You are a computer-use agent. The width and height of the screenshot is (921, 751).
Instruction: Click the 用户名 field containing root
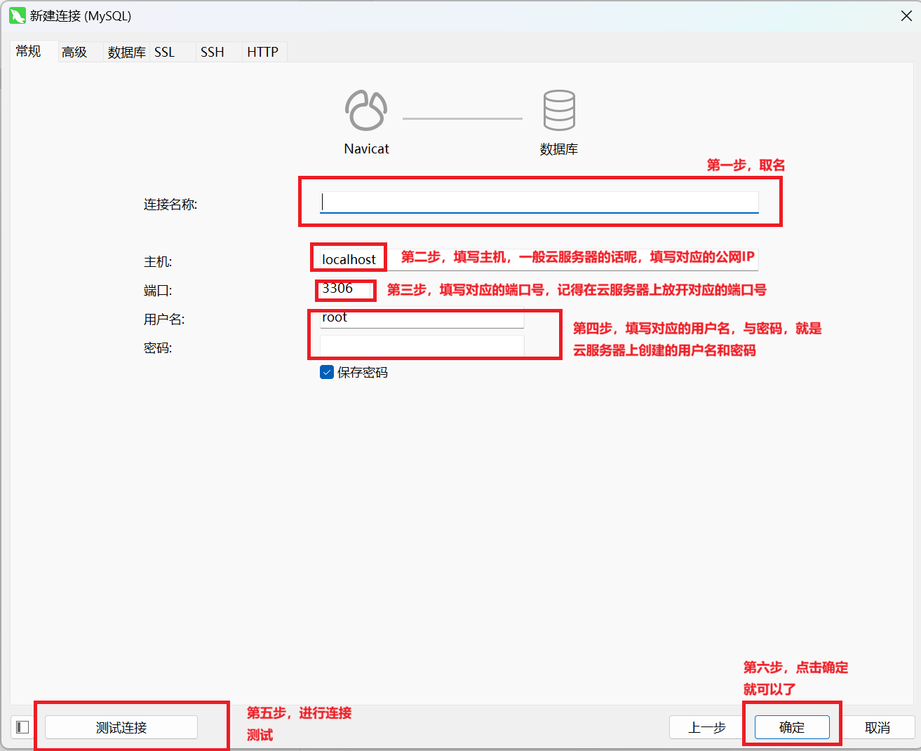422,318
